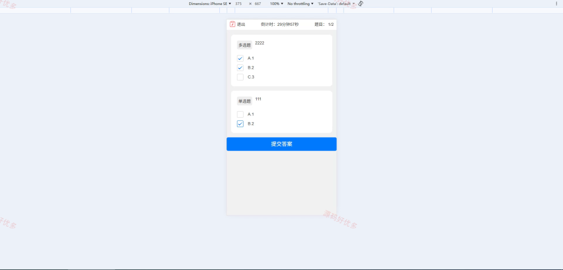Viewport: 563px width, 270px height.
Task: Click the viewport height field showing 667
Action: point(258,3)
